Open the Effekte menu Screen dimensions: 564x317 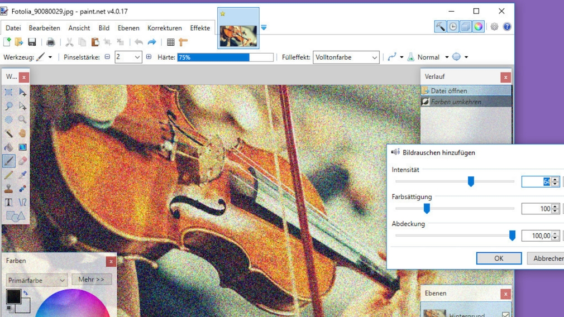[200, 28]
